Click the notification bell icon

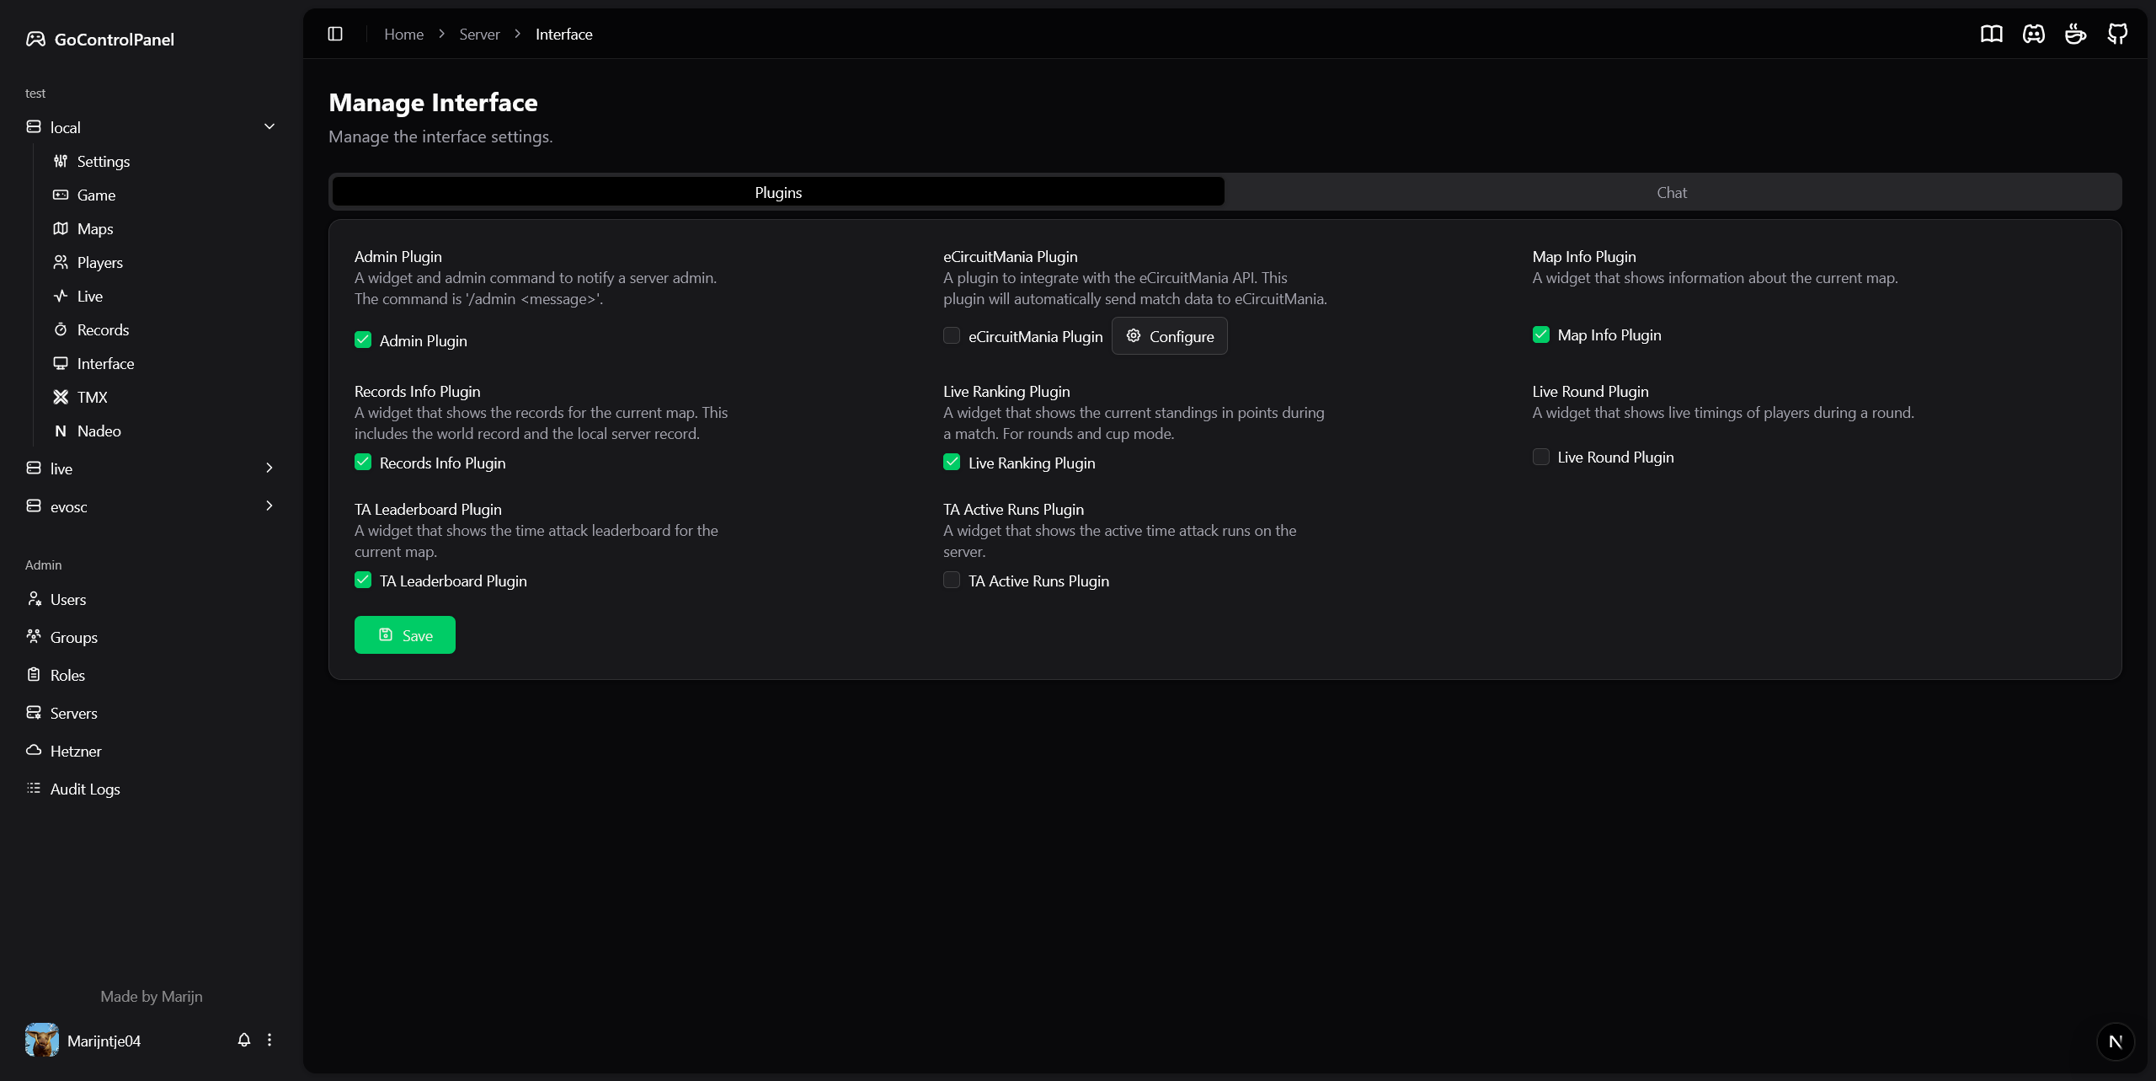(x=244, y=1040)
